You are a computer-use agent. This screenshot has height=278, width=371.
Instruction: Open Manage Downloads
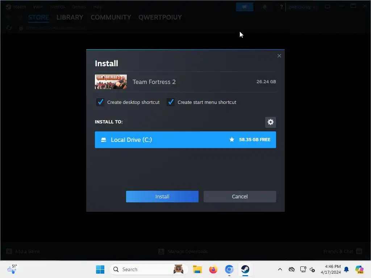click(183, 251)
